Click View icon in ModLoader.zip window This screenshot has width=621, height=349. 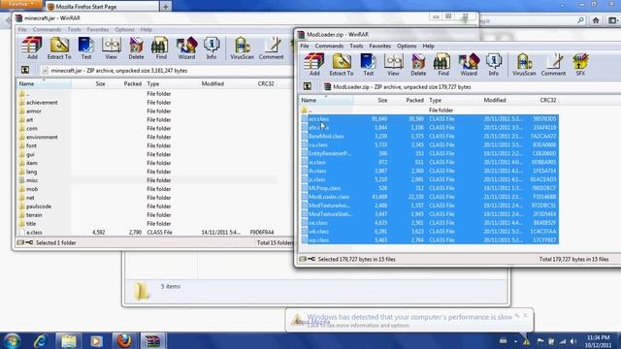click(393, 65)
